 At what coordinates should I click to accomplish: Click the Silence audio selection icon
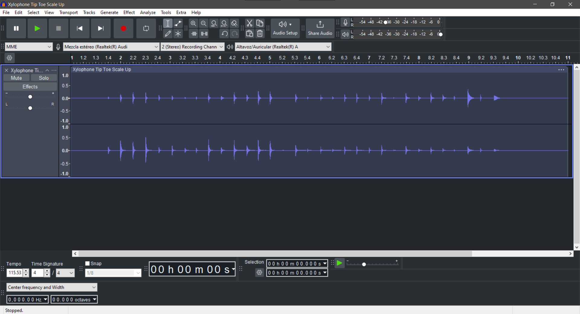(204, 34)
